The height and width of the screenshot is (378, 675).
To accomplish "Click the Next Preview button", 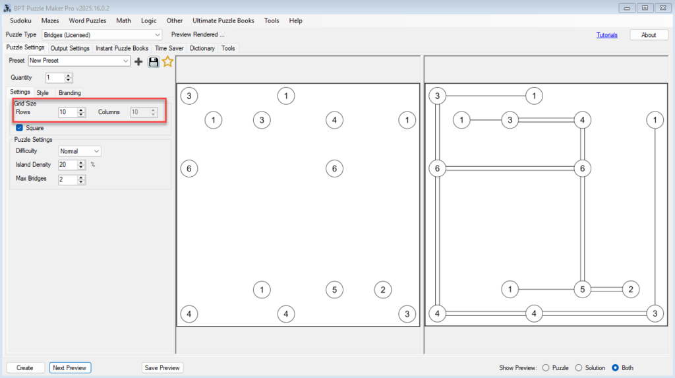I will [x=69, y=367].
